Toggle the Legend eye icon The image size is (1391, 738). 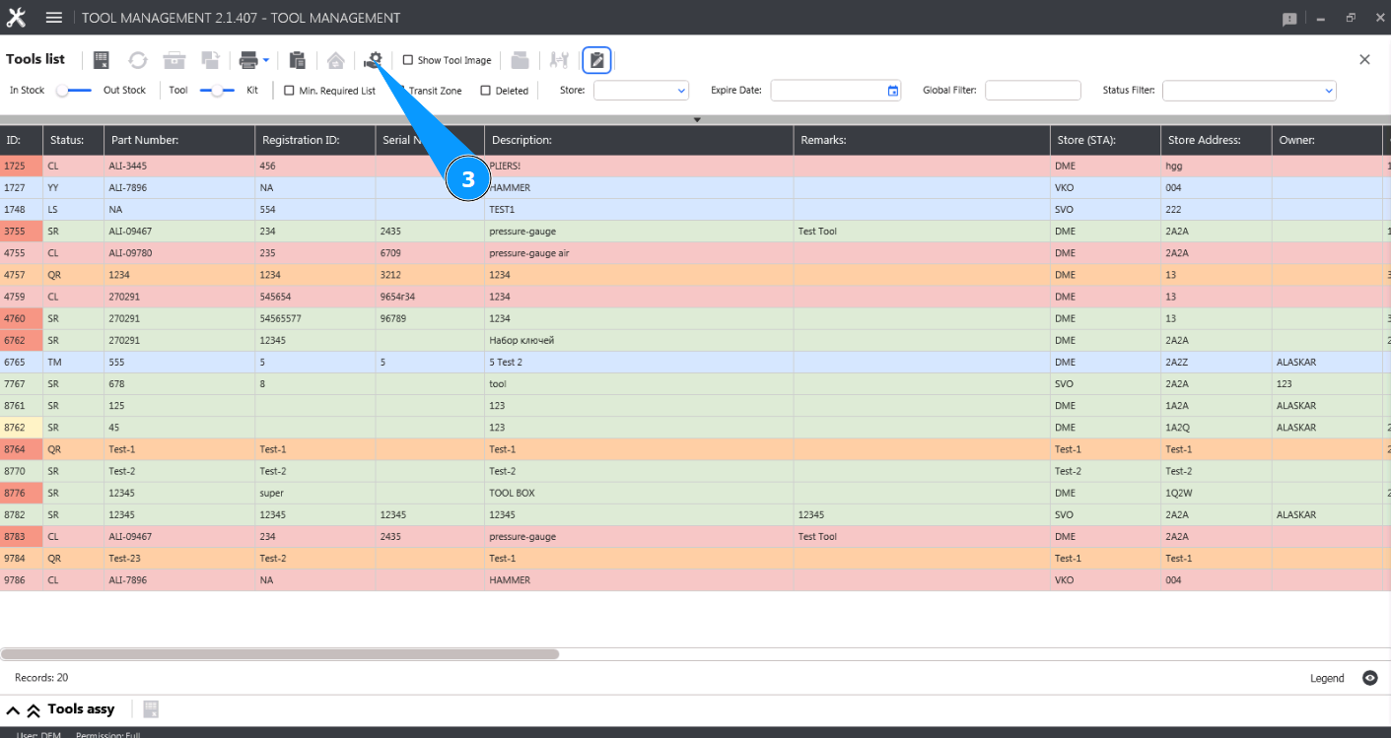(x=1369, y=678)
